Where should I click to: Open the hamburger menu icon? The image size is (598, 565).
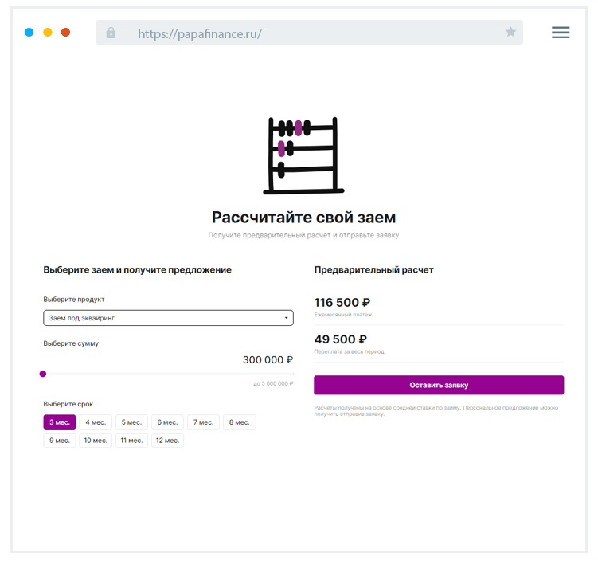pos(561,33)
